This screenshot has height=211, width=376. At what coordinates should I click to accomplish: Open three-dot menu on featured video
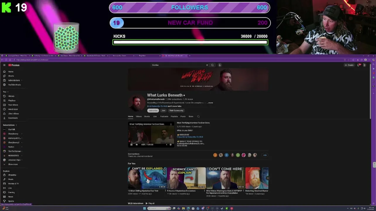pos(171,124)
